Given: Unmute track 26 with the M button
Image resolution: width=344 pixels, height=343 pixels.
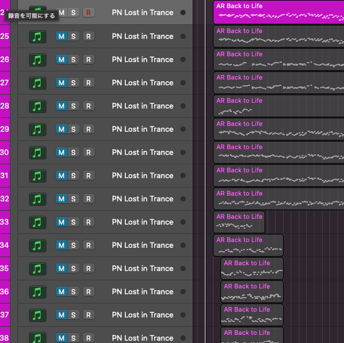Looking at the screenshot, I should [x=61, y=60].
